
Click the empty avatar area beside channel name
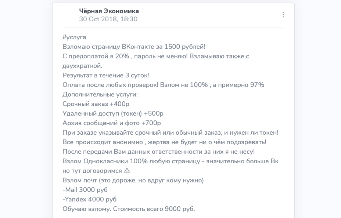[x=69, y=15]
